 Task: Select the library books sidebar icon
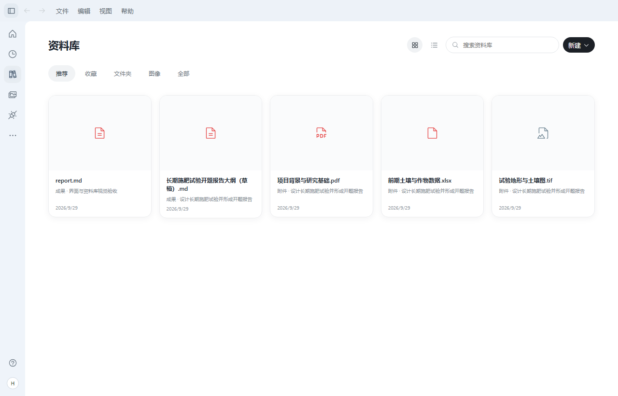point(13,74)
